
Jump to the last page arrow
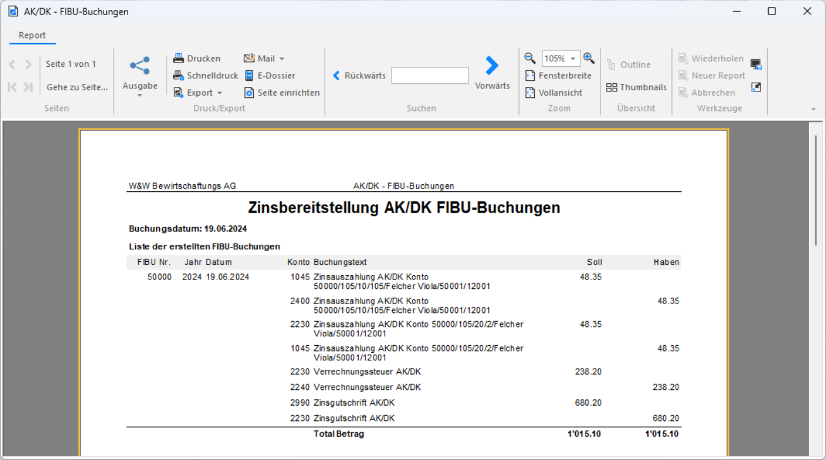(x=28, y=87)
